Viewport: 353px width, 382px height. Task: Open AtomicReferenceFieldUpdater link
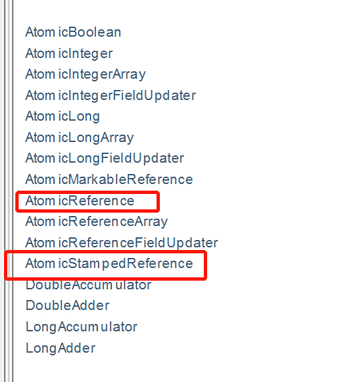(121, 243)
